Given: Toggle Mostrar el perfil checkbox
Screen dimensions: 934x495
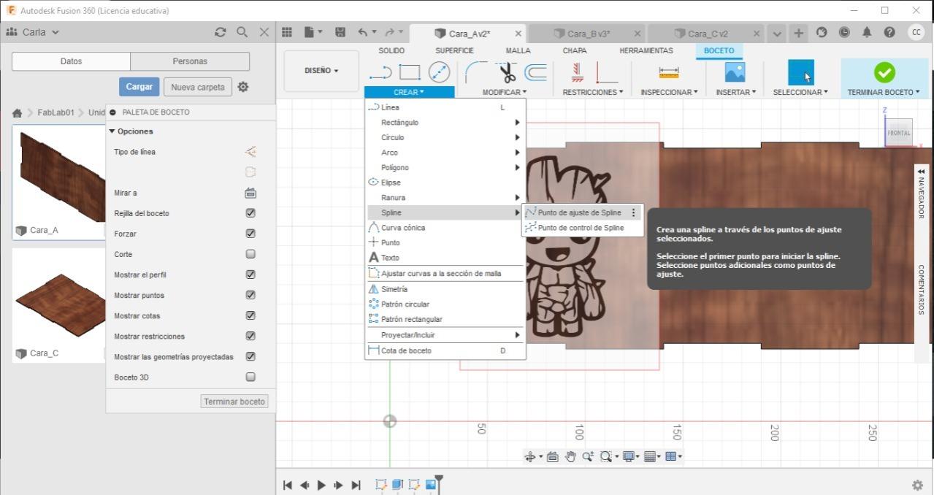Looking at the screenshot, I should coord(250,275).
